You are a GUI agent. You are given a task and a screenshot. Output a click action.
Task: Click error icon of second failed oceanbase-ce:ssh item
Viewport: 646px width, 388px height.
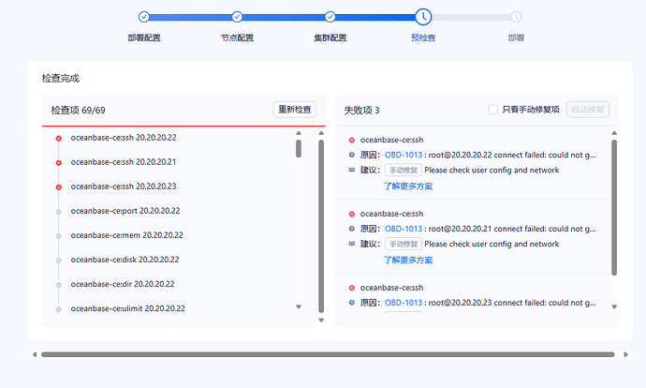(351, 214)
